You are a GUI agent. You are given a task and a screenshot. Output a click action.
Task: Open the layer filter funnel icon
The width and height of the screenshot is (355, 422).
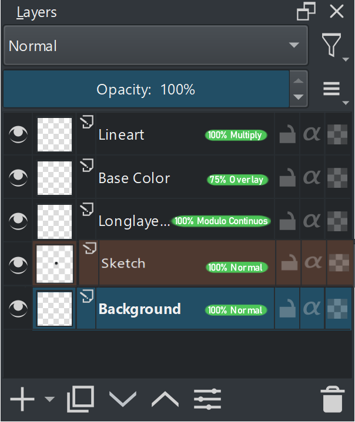pos(332,45)
